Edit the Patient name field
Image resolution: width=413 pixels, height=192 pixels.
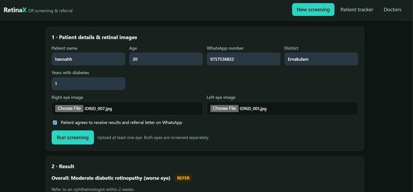point(88,59)
